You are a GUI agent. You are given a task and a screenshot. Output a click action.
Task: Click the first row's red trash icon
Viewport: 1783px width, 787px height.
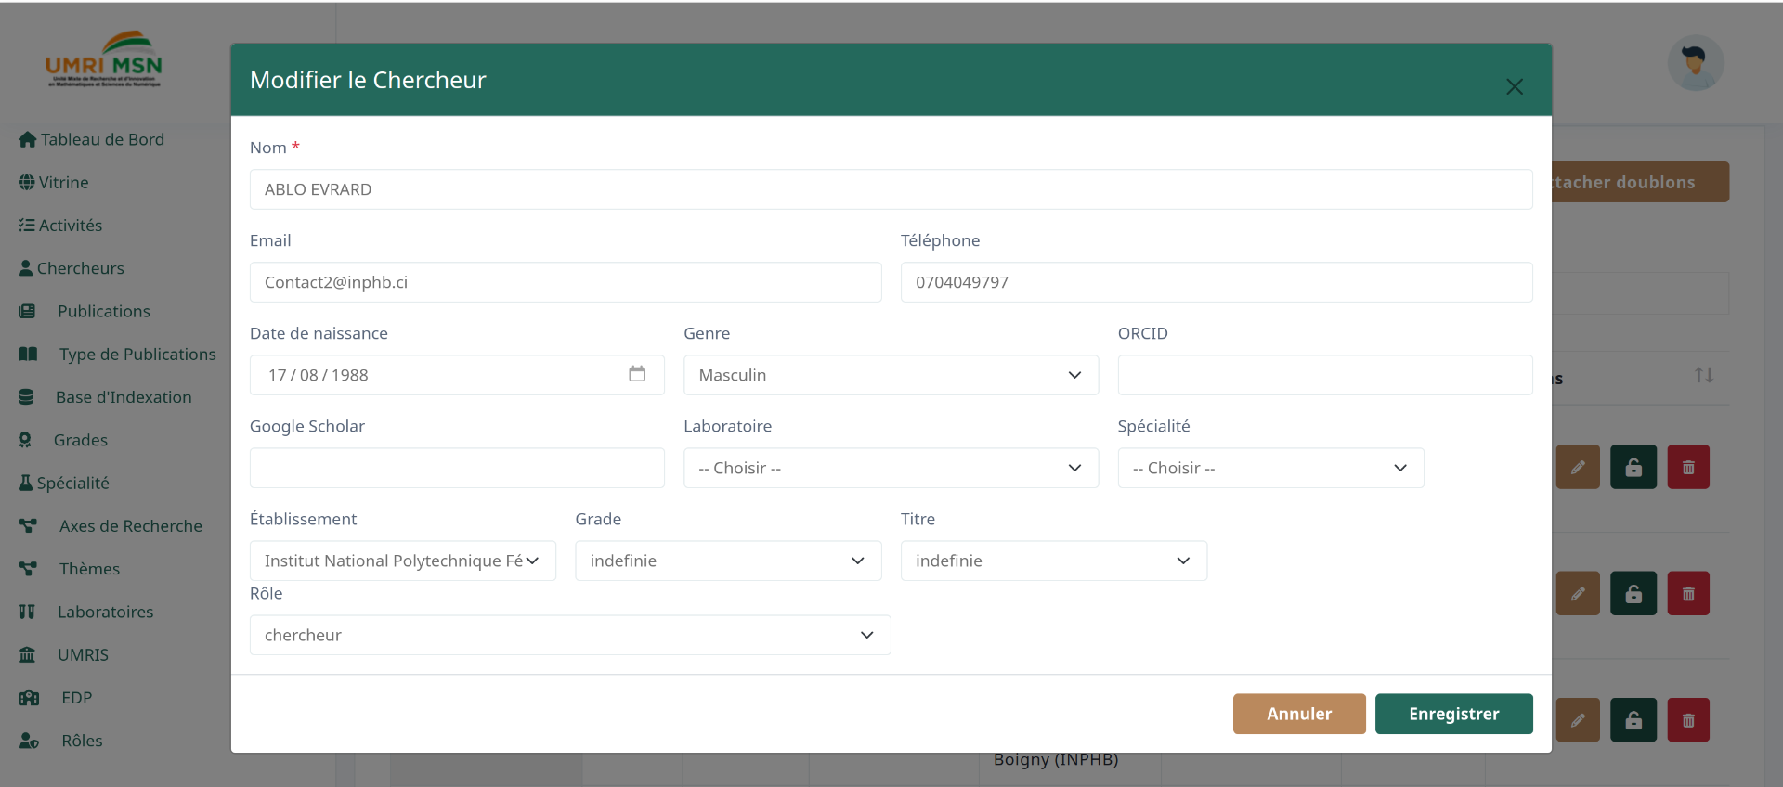(x=1688, y=467)
